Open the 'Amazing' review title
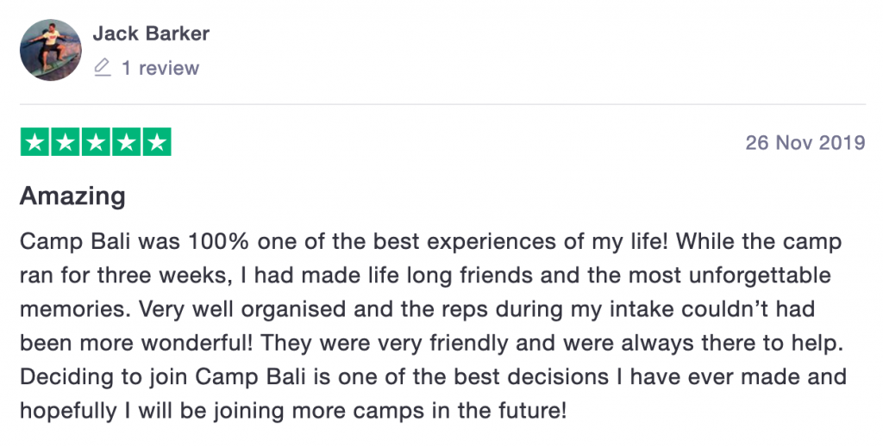The width and height of the screenshot is (883, 447). (x=72, y=196)
